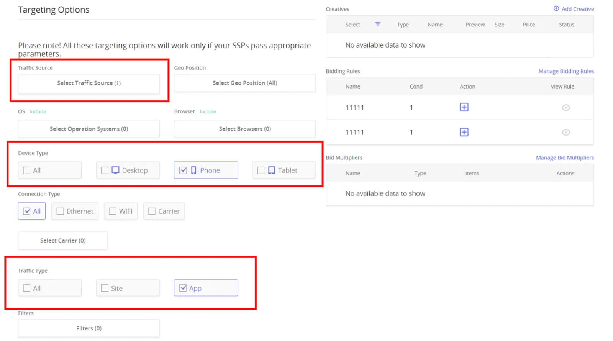Screen dimensions: 613x341
Task: Open the Filters (0) selector
Action: point(89,328)
